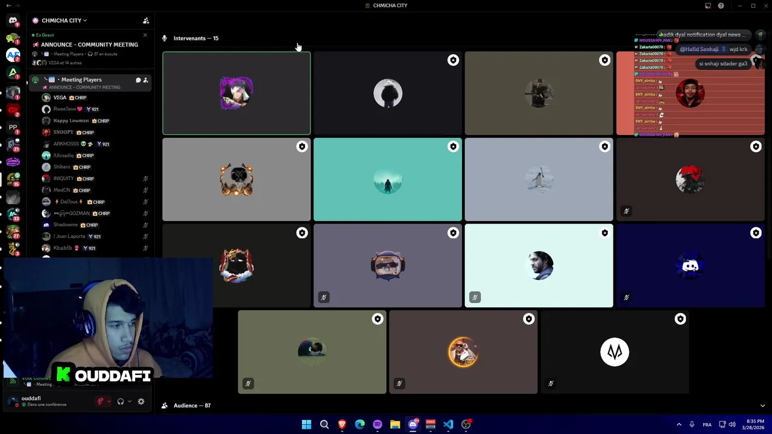Open the Discord direct messages home icon
This screenshot has height=434, width=772.
(x=13, y=20)
